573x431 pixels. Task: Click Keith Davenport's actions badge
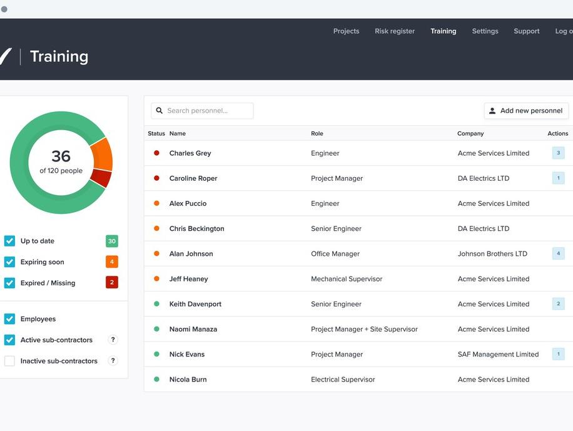coord(558,304)
